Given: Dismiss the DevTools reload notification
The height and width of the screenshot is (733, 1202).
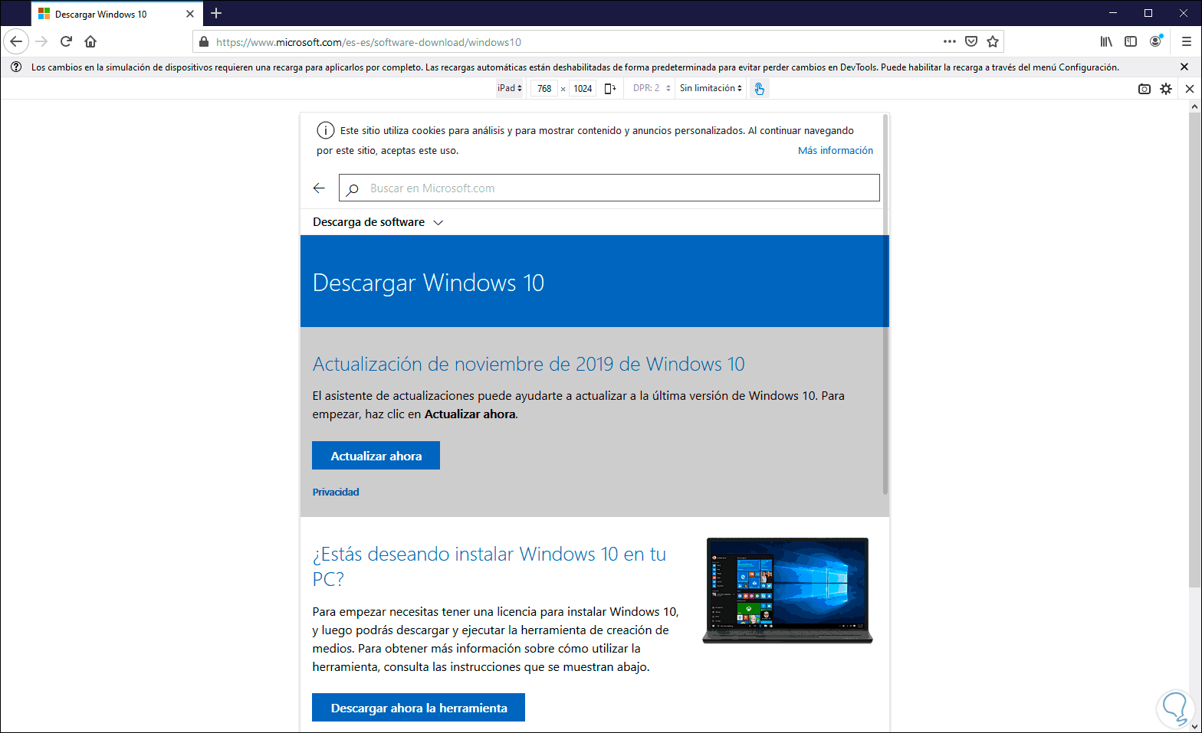Looking at the screenshot, I should pos(1184,67).
